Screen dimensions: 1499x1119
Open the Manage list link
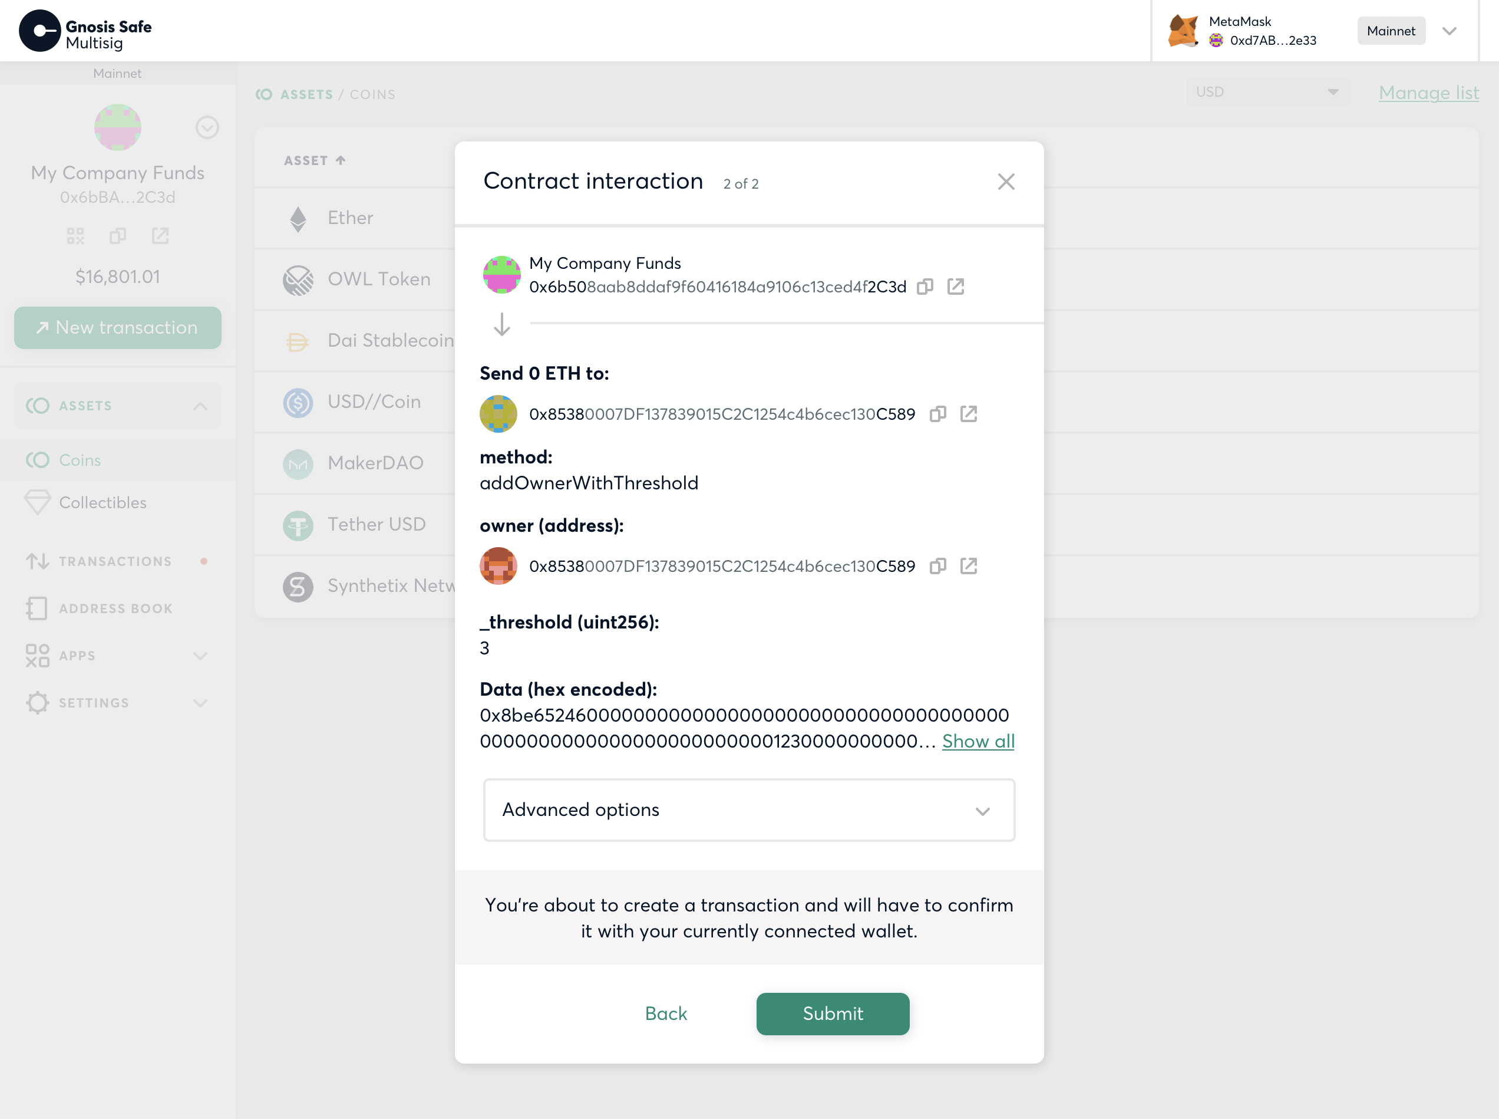[1428, 93]
